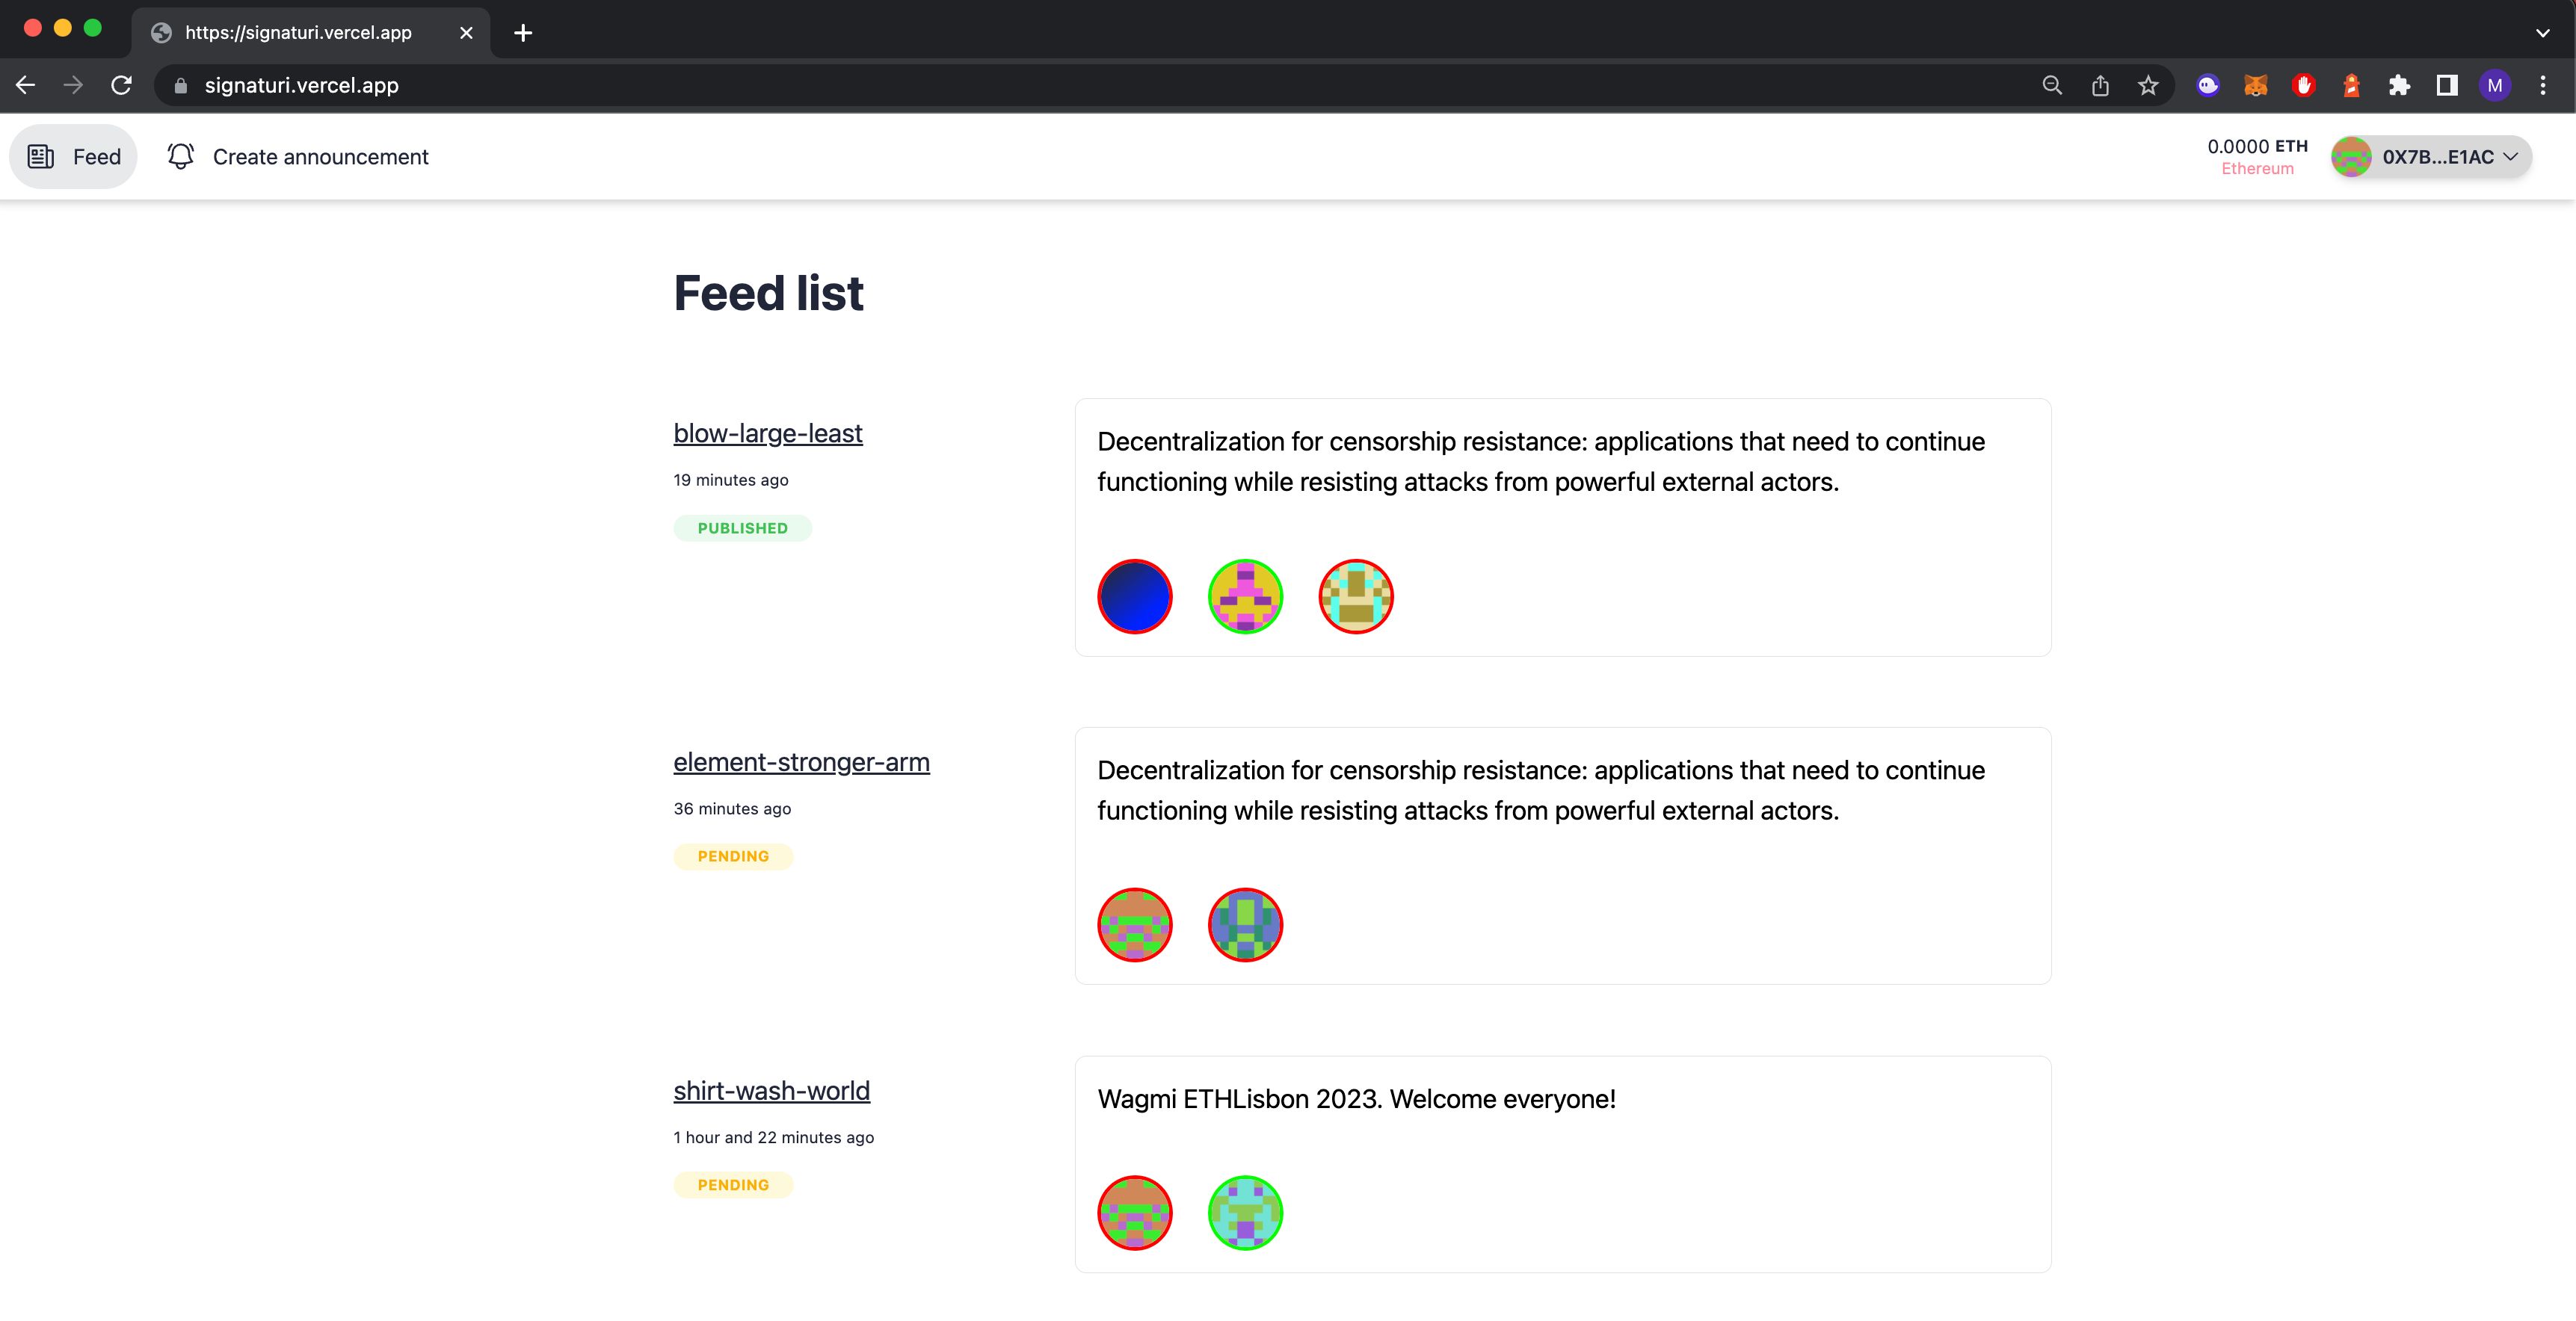
Task: Click the green avatar on shirt-wash-world
Action: point(1245,1211)
